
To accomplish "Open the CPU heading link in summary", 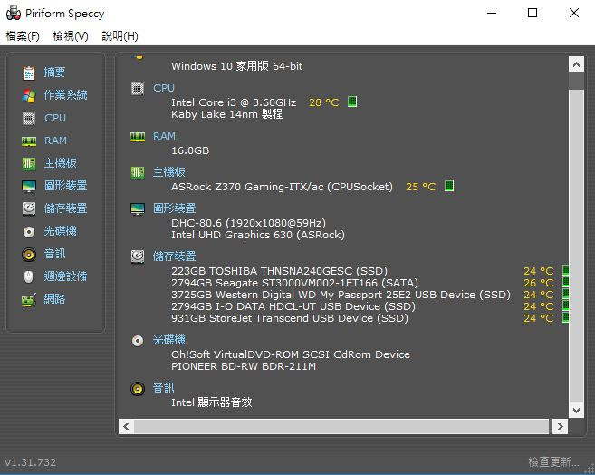I will (164, 88).
